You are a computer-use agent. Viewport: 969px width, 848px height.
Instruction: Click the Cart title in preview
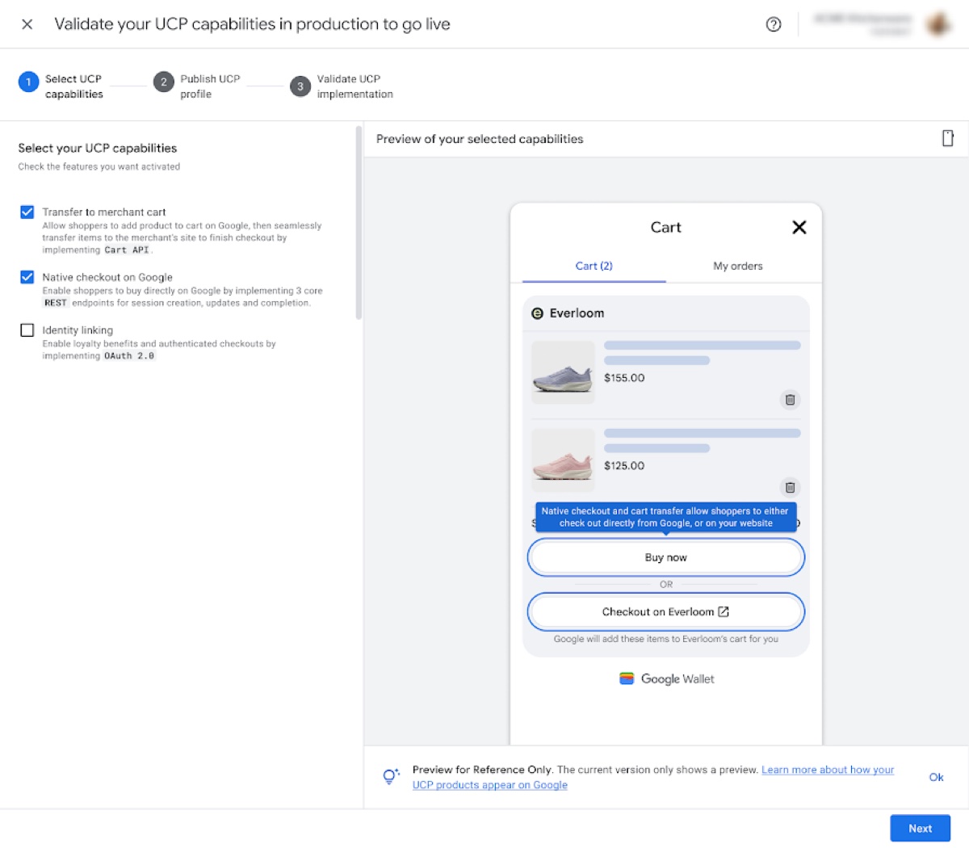[x=665, y=227]
